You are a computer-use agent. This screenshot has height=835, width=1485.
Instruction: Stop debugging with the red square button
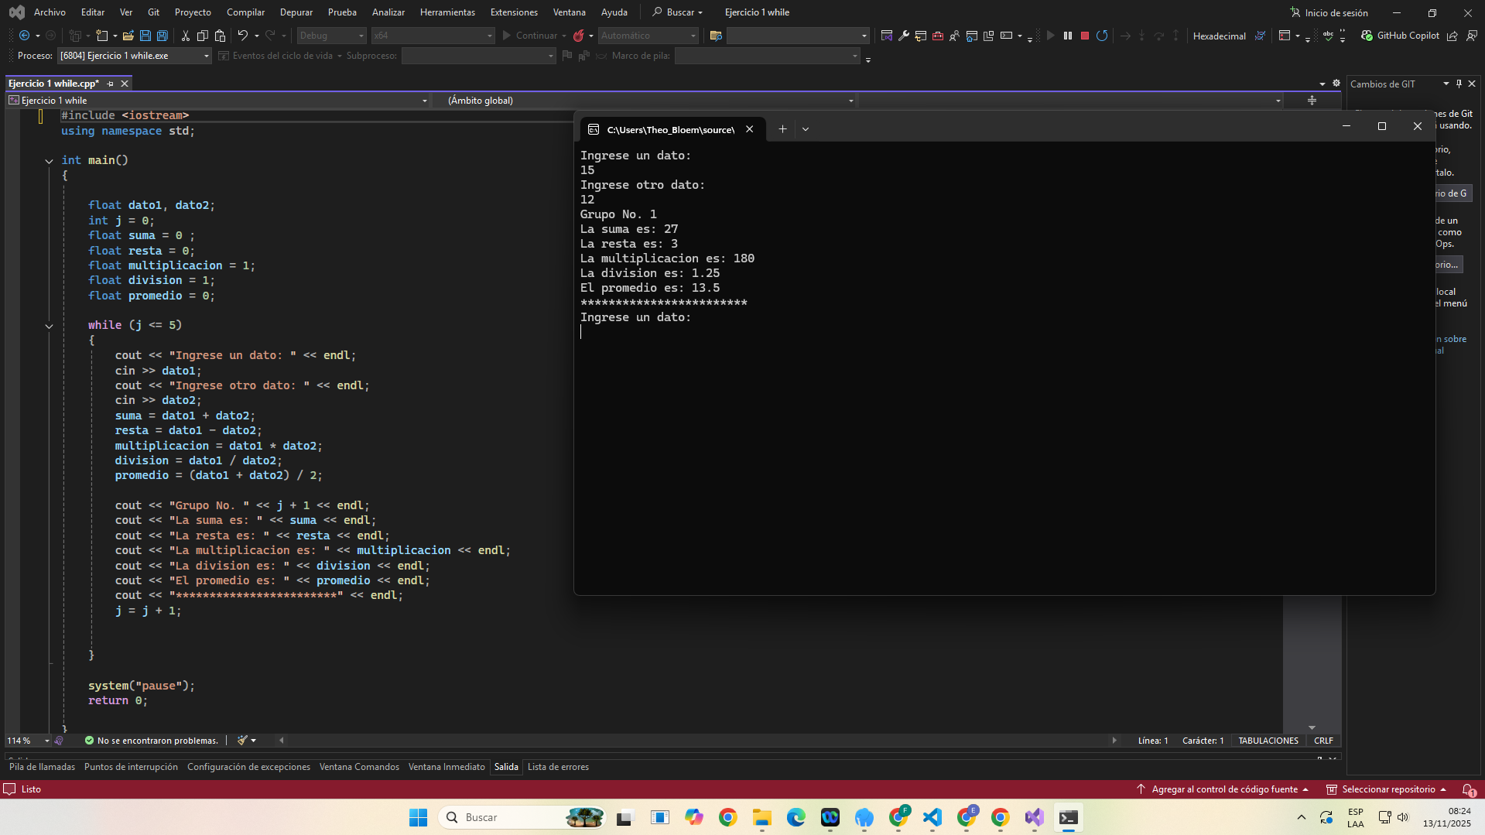(x=1085, y=36)
